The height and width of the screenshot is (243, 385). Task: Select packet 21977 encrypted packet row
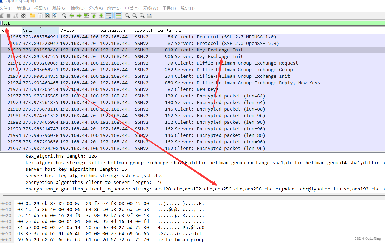[x=192, y=96]
